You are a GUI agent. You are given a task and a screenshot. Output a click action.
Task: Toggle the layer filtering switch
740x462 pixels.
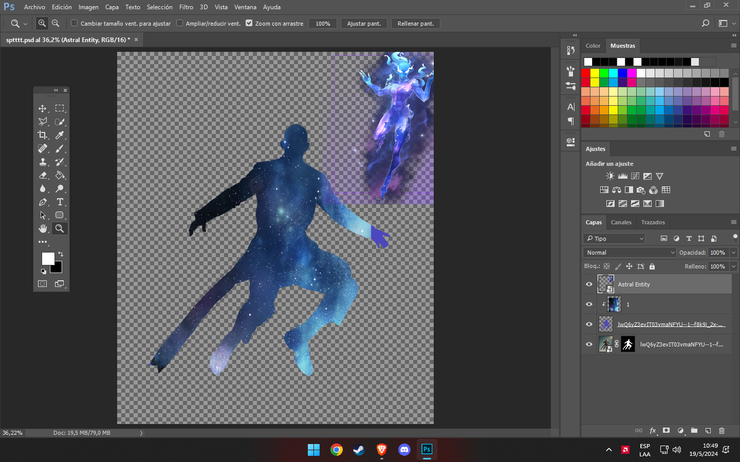(x=735, y=238)
